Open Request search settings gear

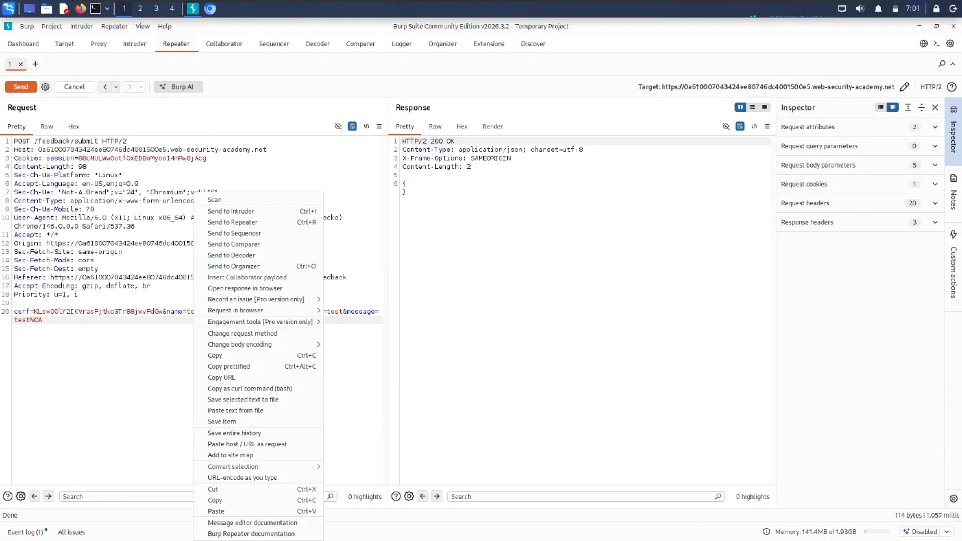(x=21, y=496)
